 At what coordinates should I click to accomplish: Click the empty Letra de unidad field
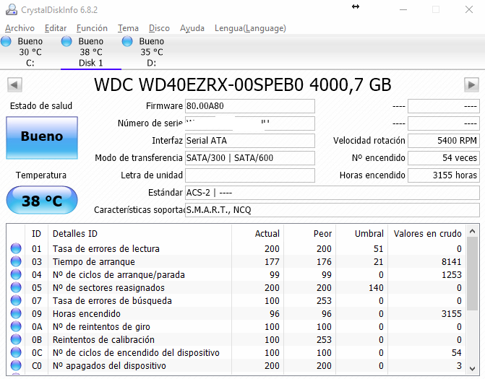(250, 175)
